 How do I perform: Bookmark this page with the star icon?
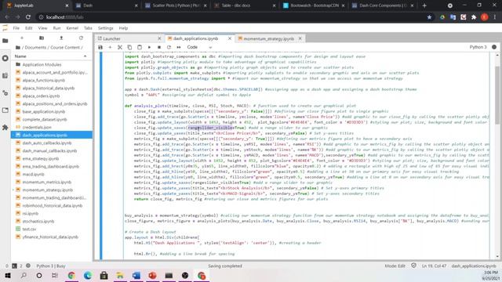[x=429, y=17]
